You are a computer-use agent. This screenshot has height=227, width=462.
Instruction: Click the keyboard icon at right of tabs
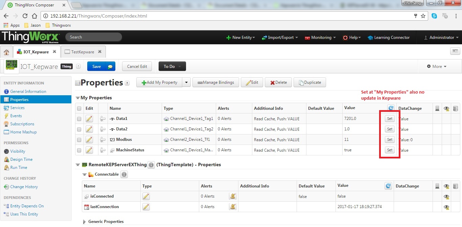pos(455,51)
